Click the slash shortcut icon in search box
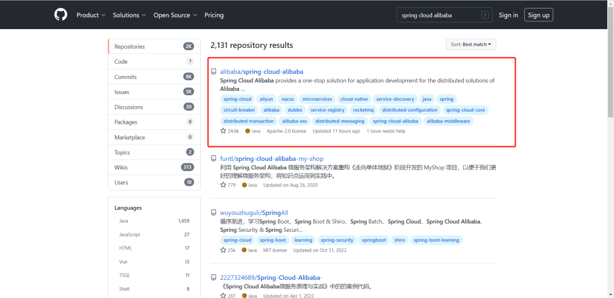Viewport: 614px width, 298px height. coord(485,15)
